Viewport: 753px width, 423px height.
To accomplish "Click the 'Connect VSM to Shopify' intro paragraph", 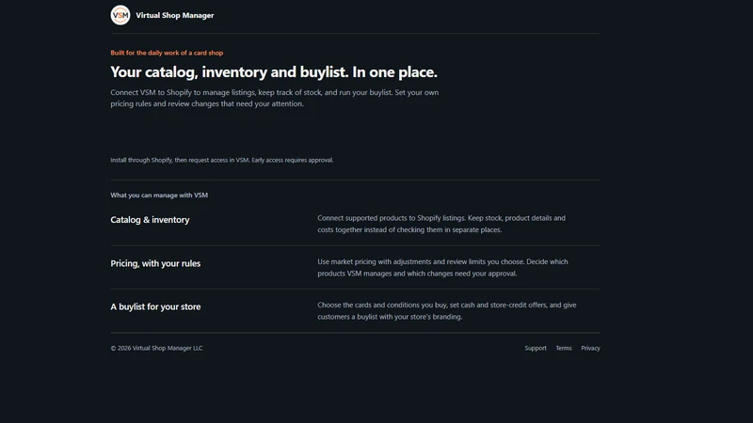I will [275, 98].
